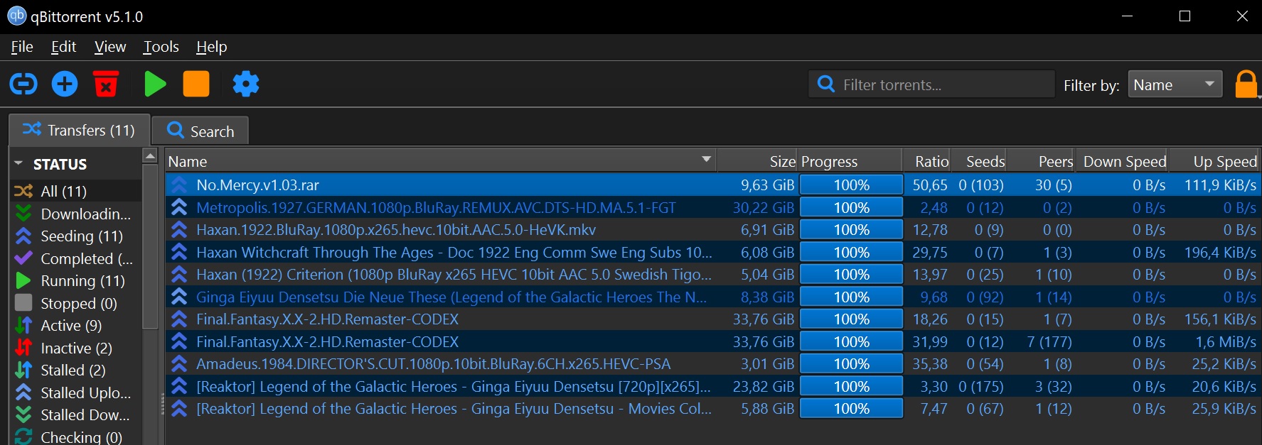Click the Downloading filter green arrows icon
The width and height of the screenshot is (1262, 445).
point(23,214)
